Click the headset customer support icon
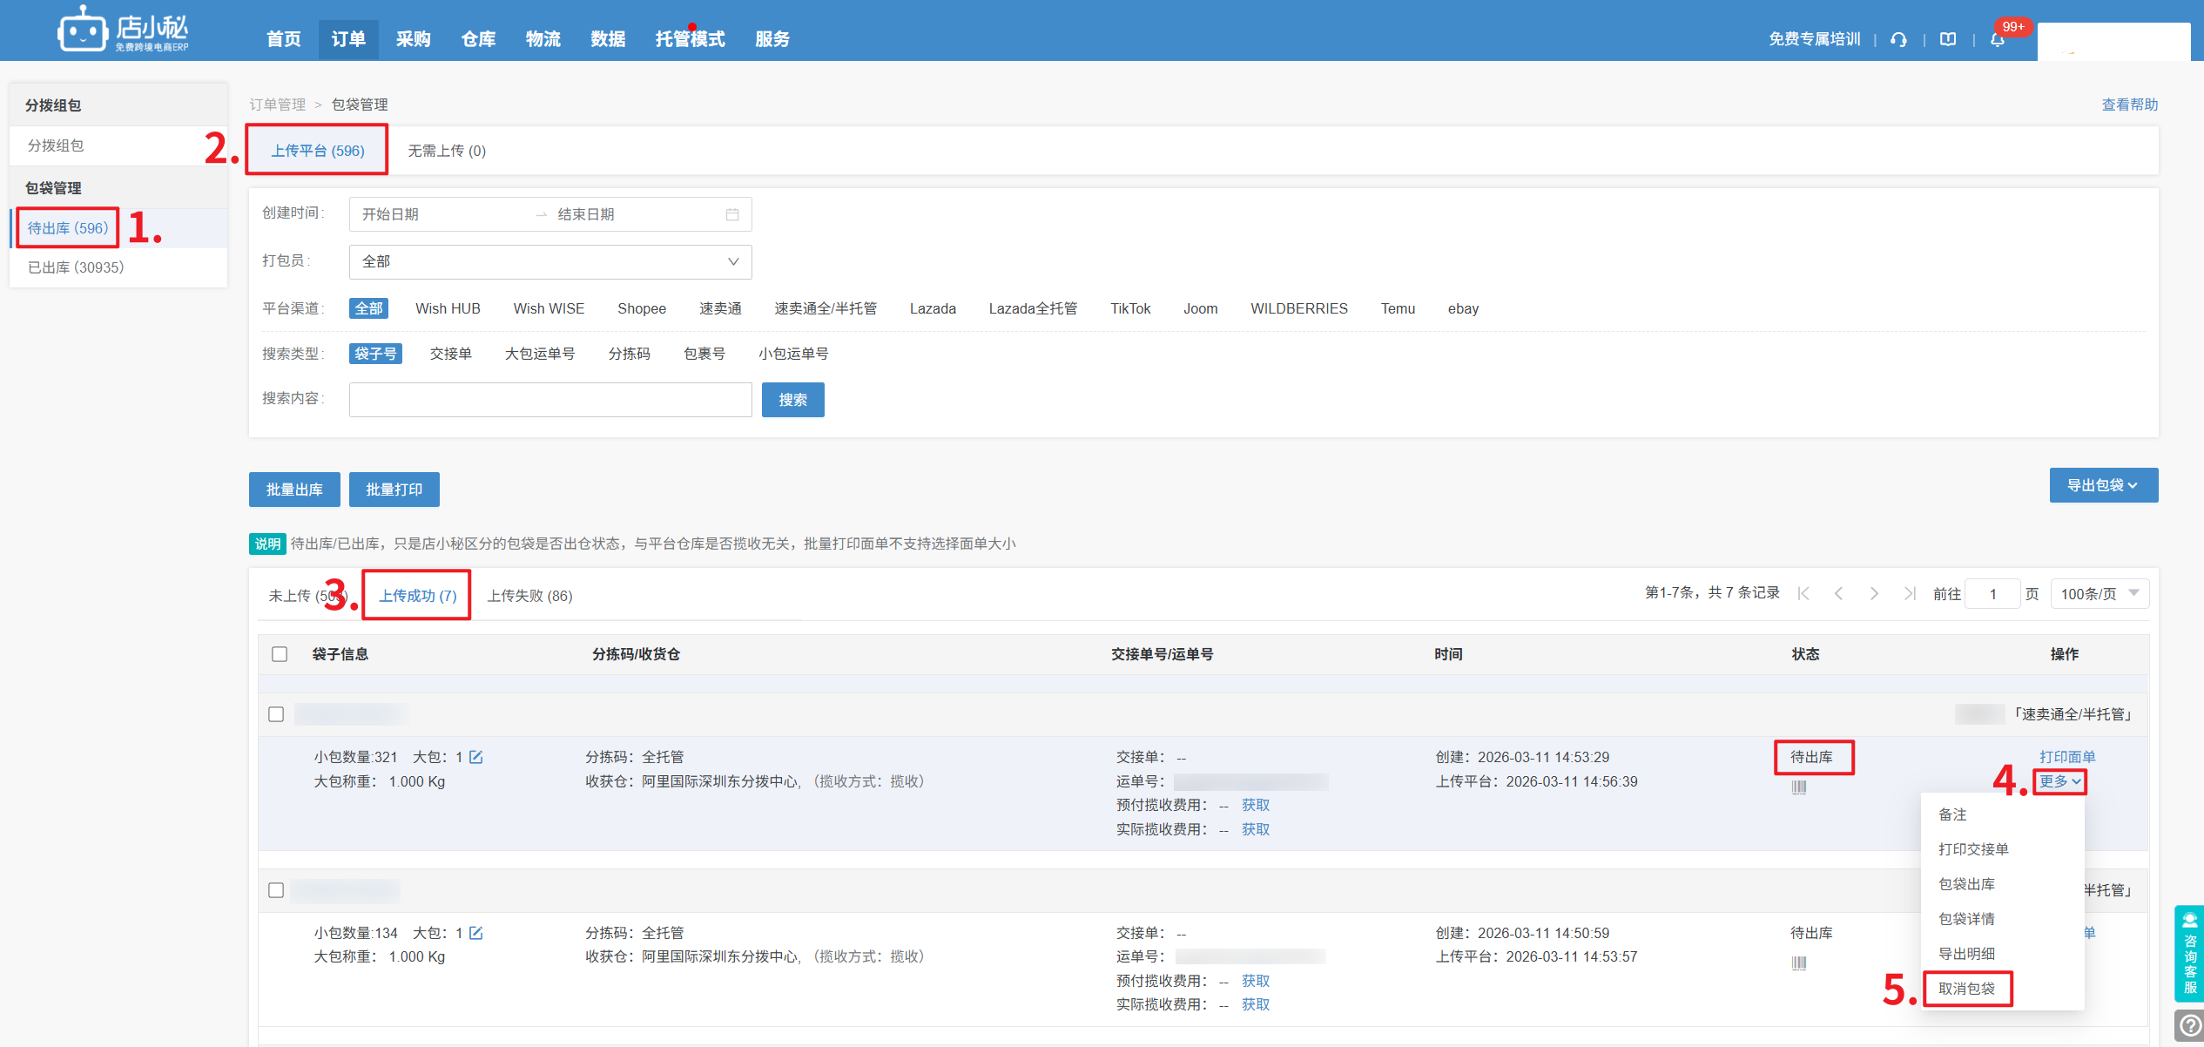The image size is (2204, 1047). click(1899, 39)
